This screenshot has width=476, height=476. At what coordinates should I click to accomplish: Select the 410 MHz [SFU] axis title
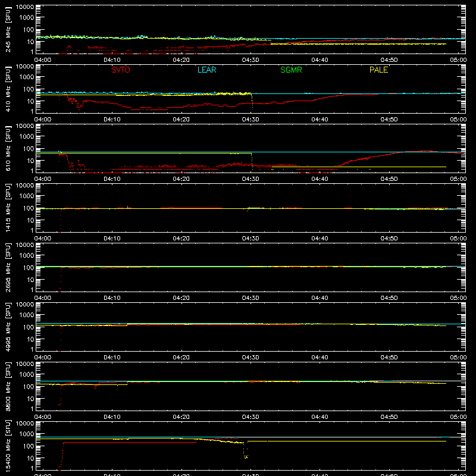[x=8, y=89]
